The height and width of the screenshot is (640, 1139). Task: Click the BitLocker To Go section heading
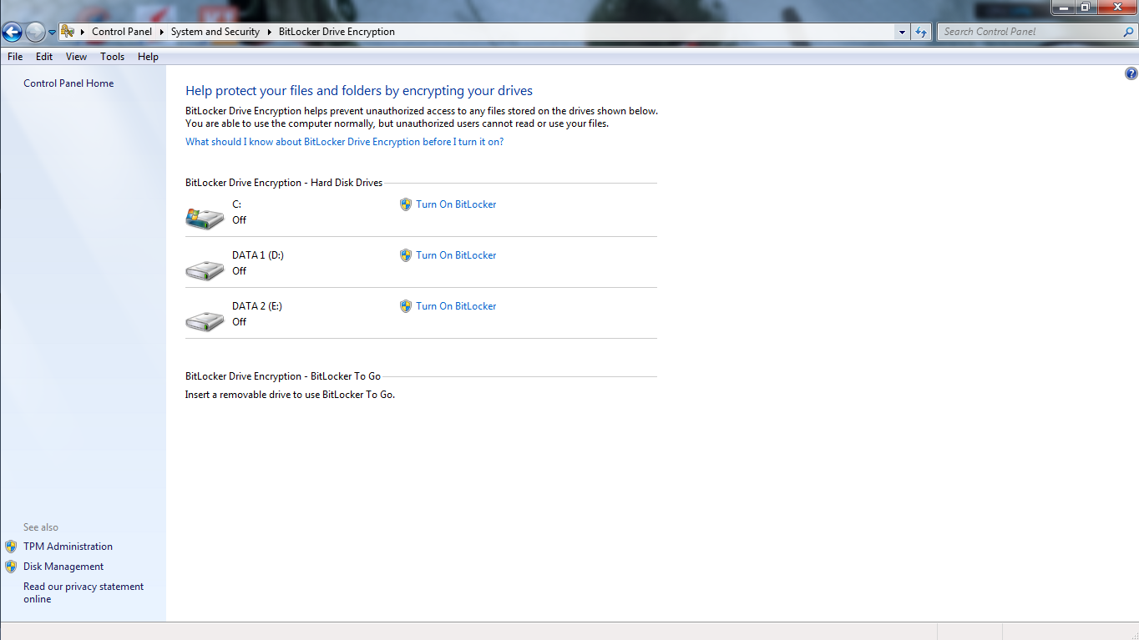[283, 376]
